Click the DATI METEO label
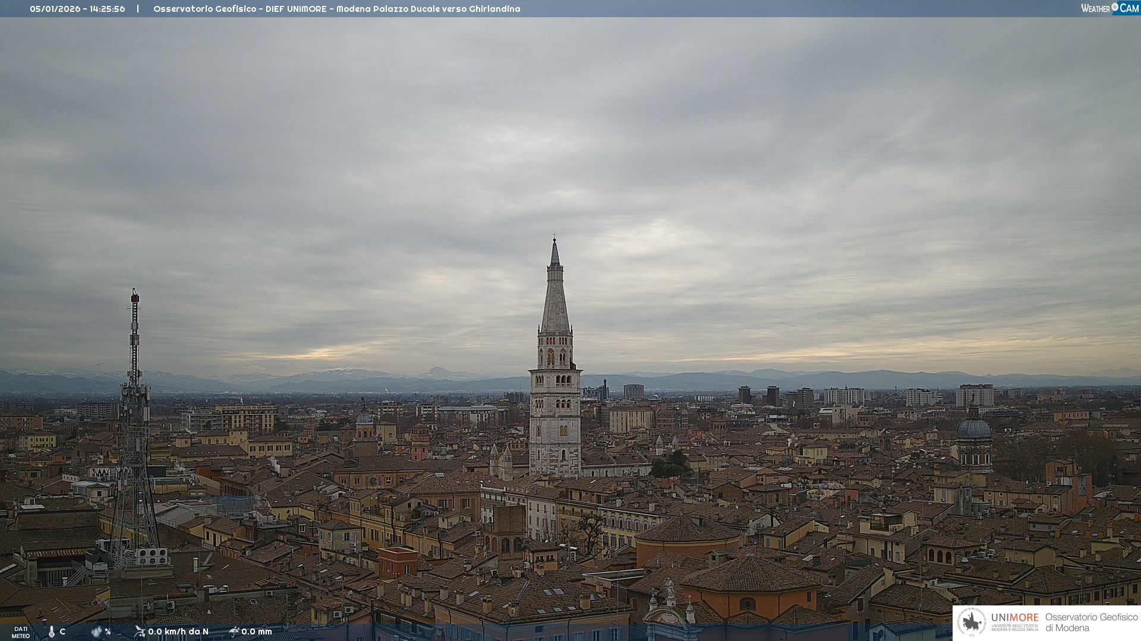The height and width of the screenshot is (641, 1141). coord(21,632)
